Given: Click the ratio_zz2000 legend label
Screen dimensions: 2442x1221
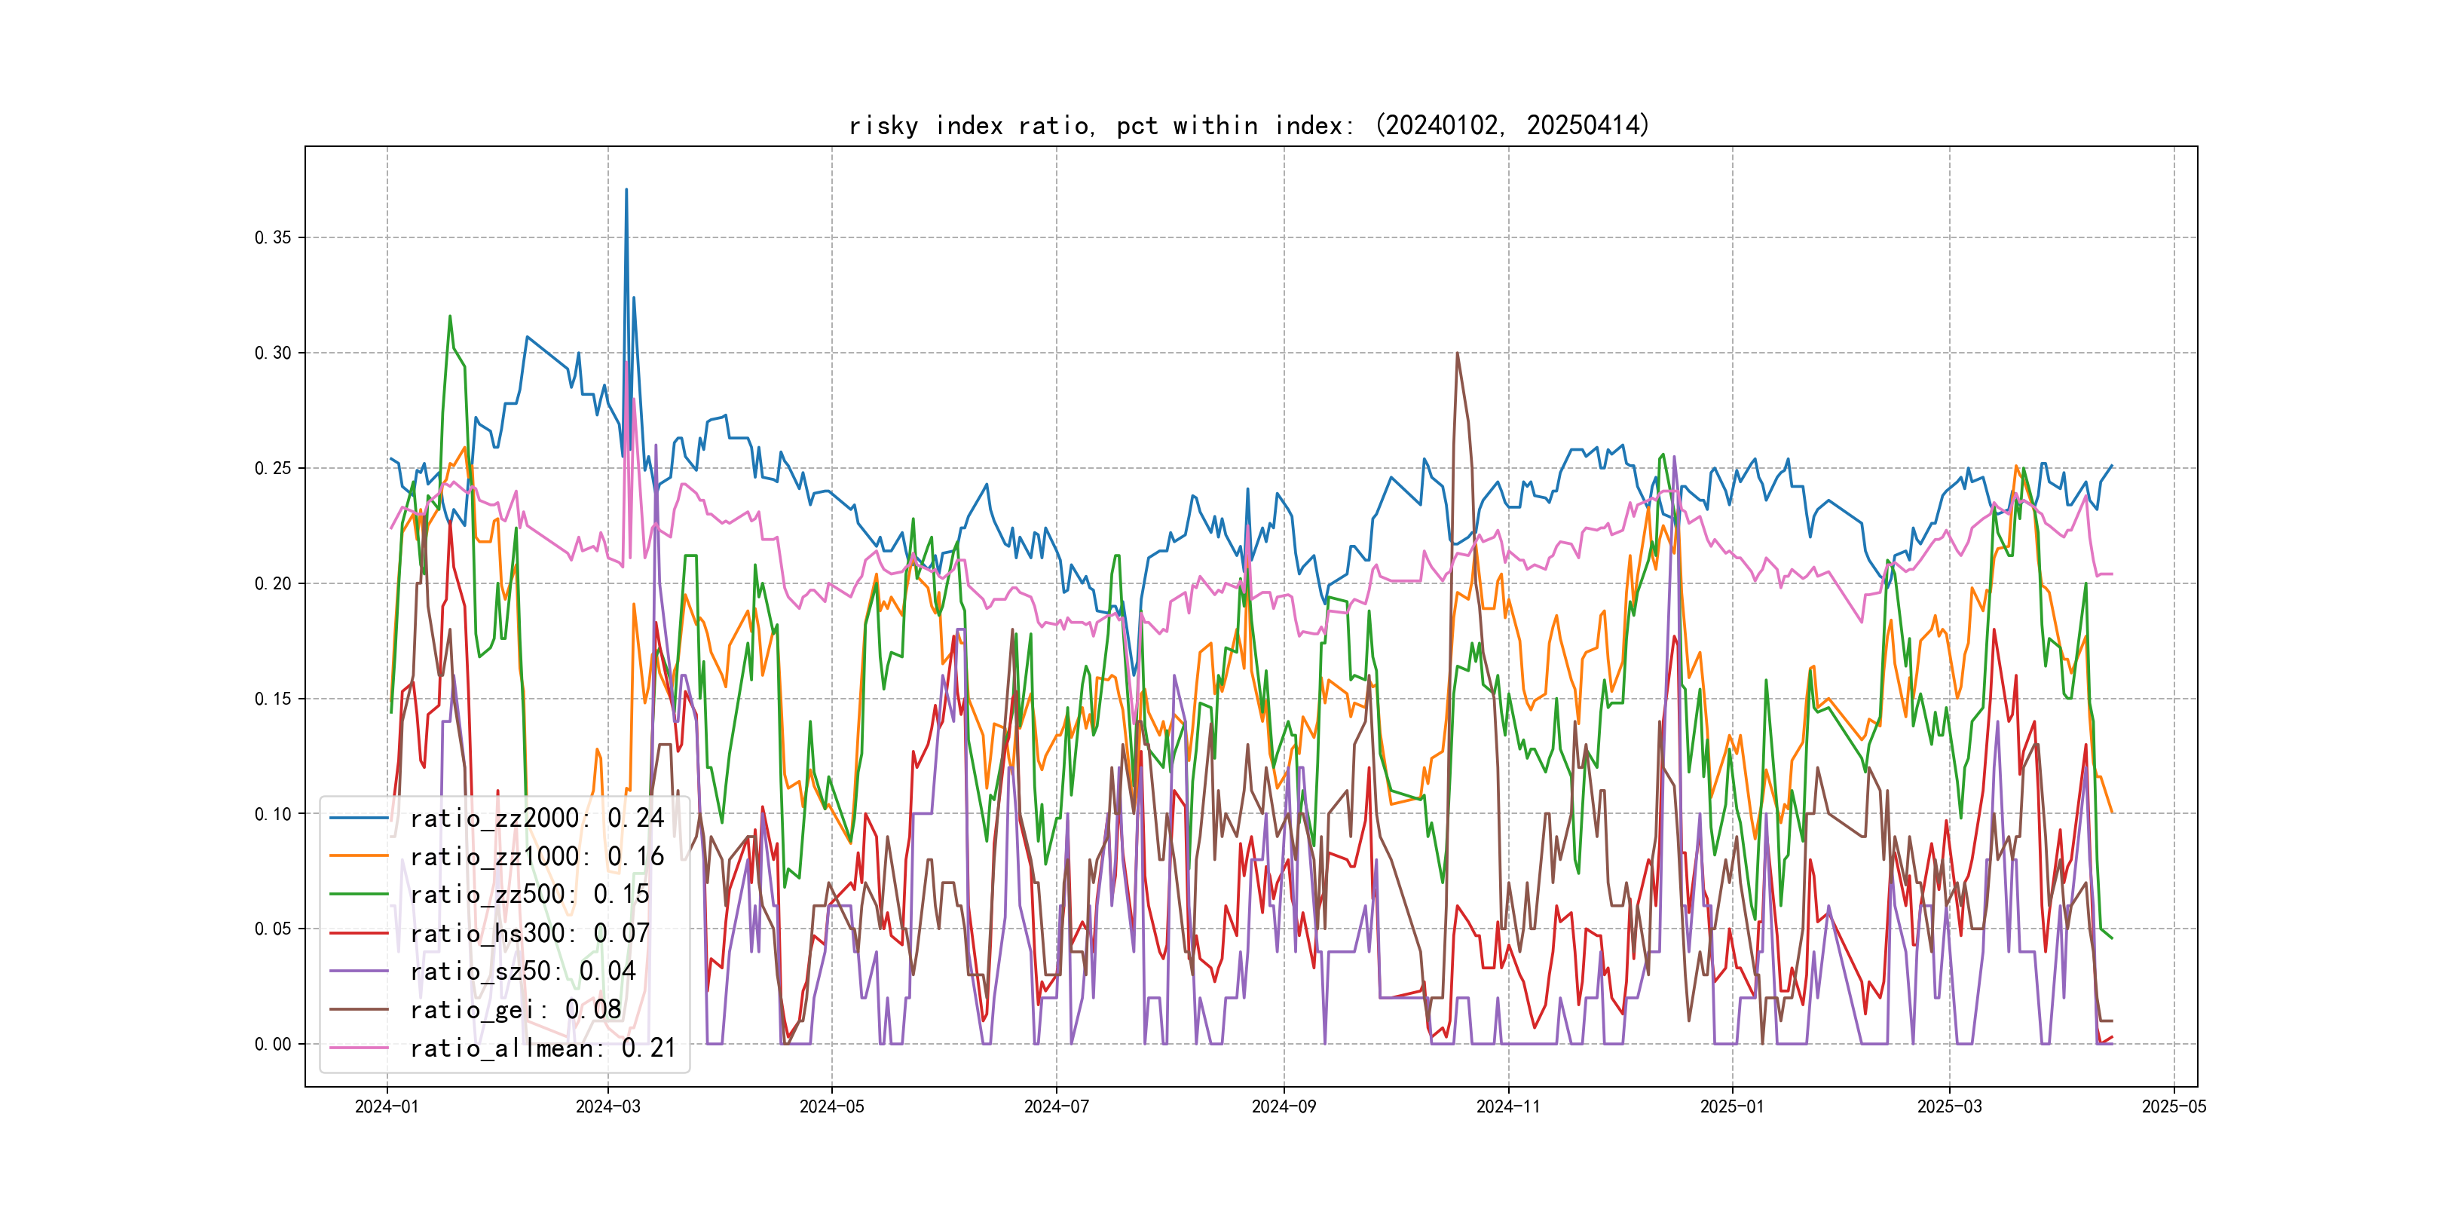Looking at the screenshot, I should tap(537, 817).
